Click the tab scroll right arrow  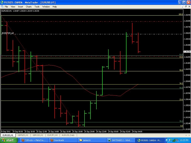click(x=189, y=135)
